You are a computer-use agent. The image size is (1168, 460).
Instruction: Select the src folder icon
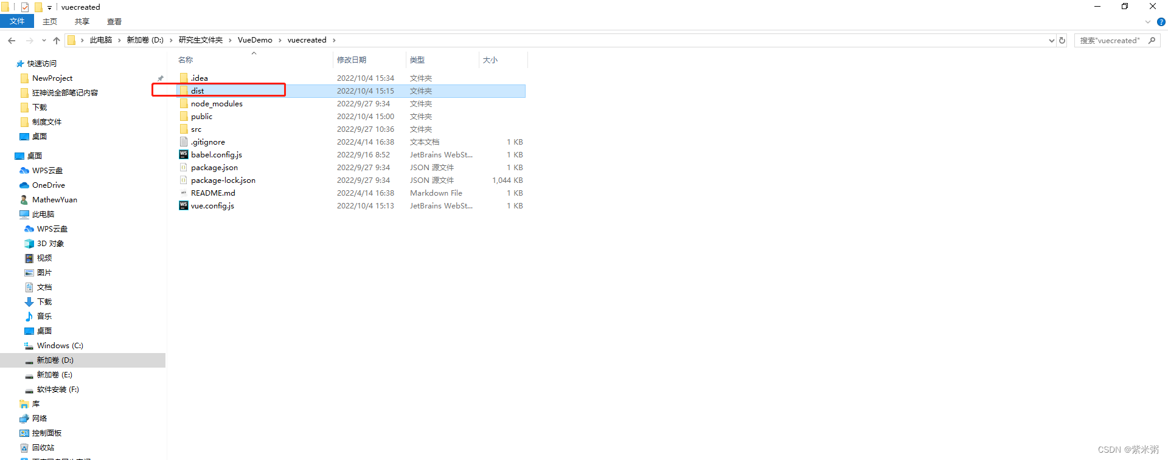(184, 129)
